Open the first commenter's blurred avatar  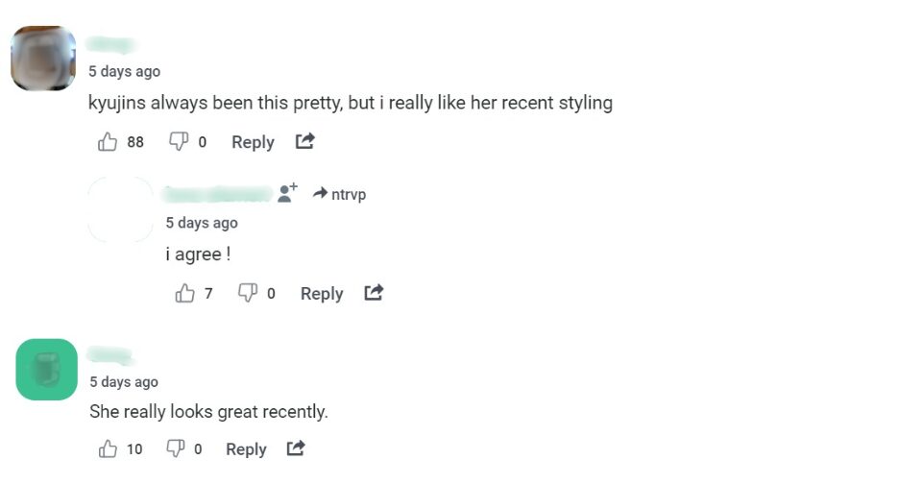click(x=43, y=59)
